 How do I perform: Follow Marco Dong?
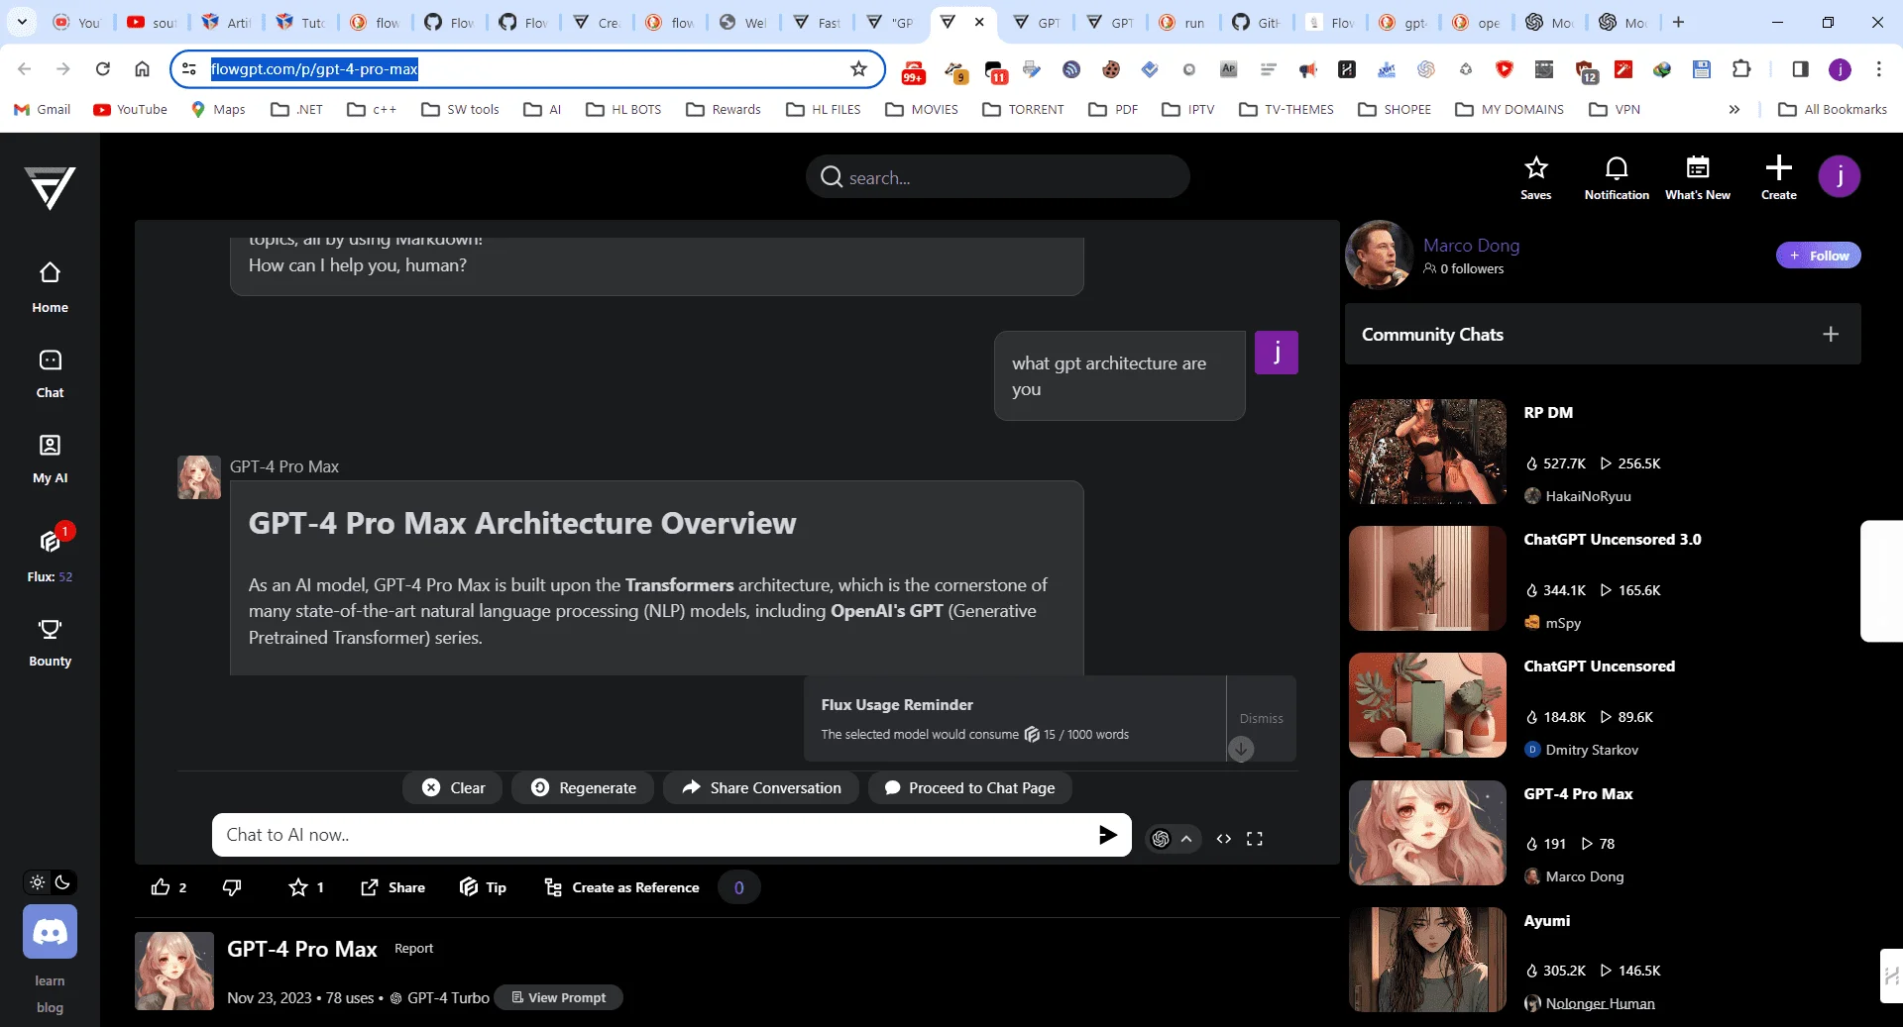pos(1818,256)
